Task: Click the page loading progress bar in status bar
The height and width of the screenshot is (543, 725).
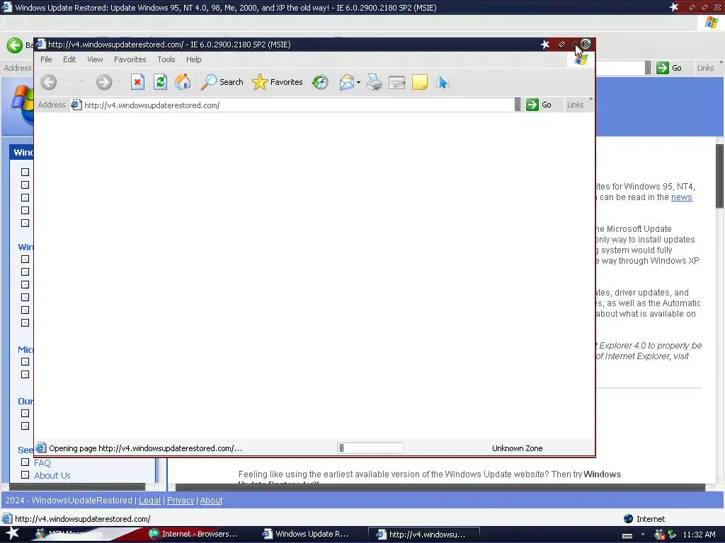Action: pyautogui.click(x=370, y=448)
